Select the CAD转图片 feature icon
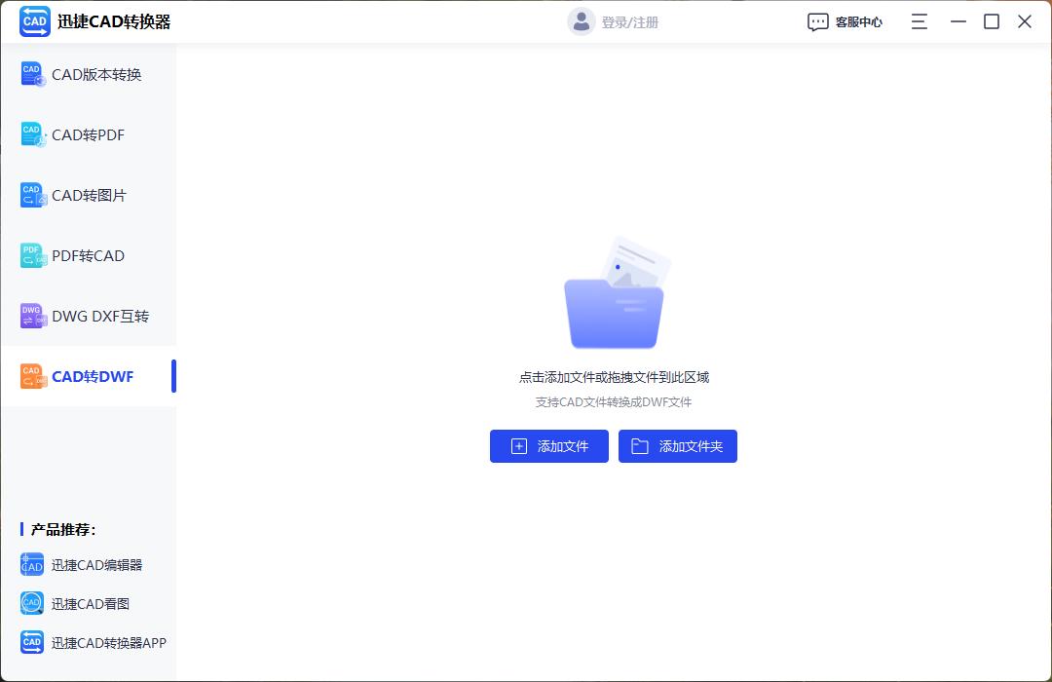 coord(32,195)
